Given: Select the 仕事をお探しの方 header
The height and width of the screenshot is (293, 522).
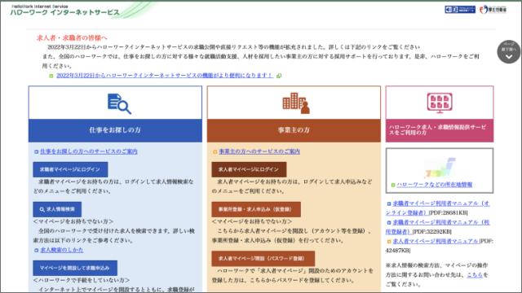Looking at the screenshot, I should (115, 130).
